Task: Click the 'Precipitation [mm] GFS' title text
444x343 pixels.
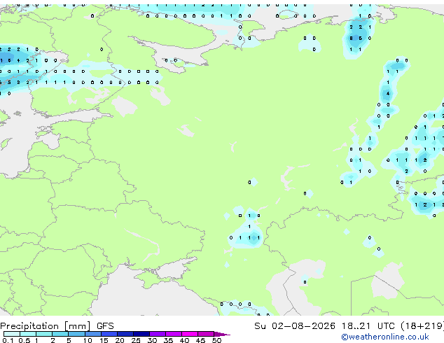Action: (57, 326)
